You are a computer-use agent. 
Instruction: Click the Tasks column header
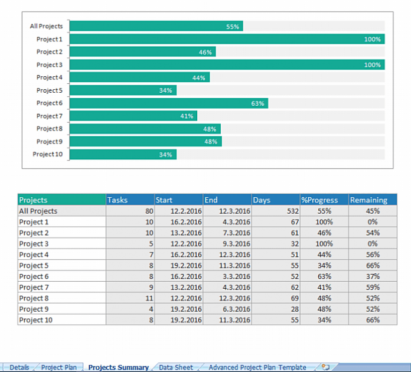tap(129, 200)
